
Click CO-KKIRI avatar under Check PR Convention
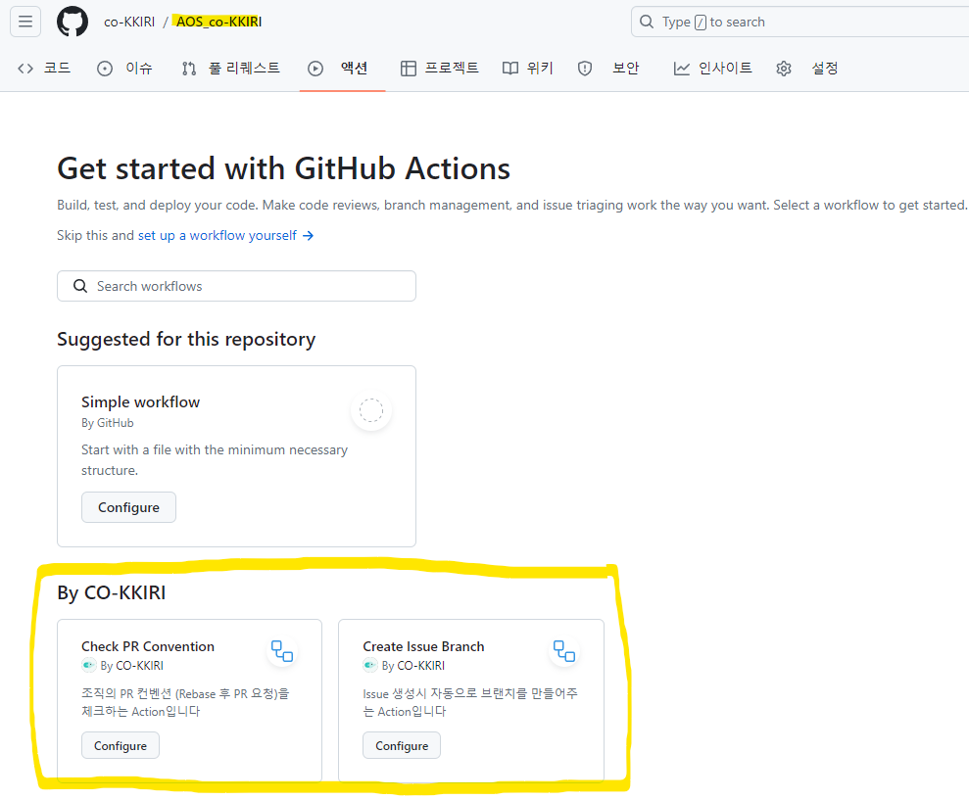[x=88, y=665]
